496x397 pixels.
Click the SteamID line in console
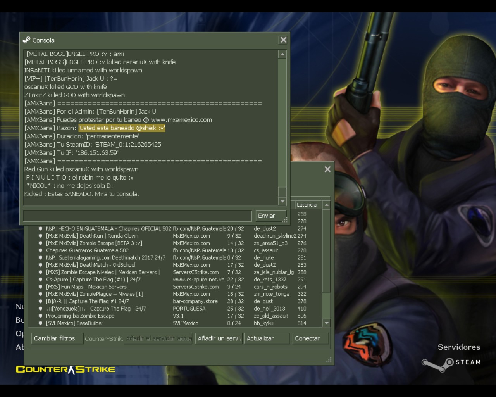[x=93, y=145]
